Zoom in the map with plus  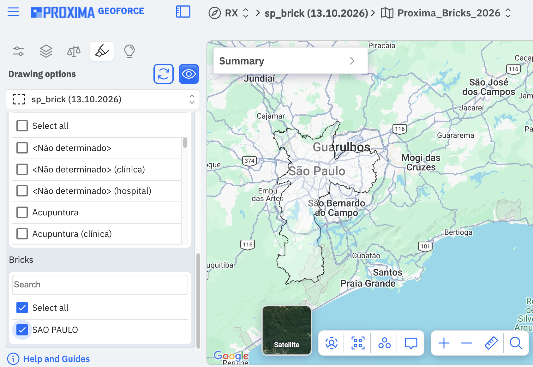444,343
